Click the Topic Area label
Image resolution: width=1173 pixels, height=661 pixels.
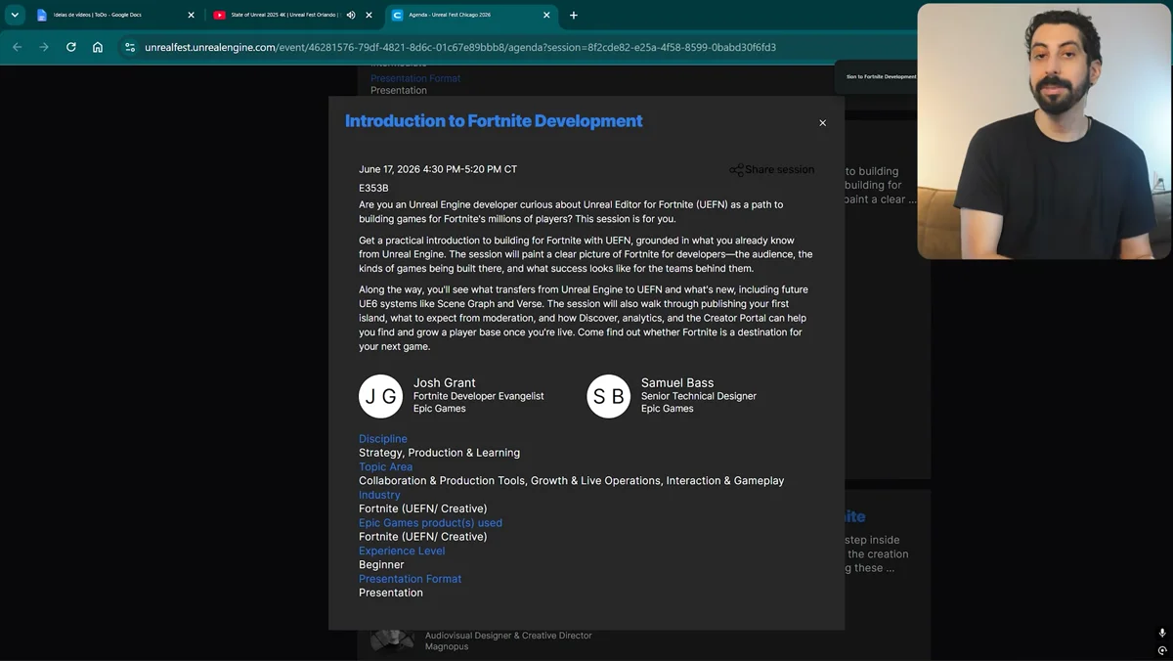coord(385,467)
